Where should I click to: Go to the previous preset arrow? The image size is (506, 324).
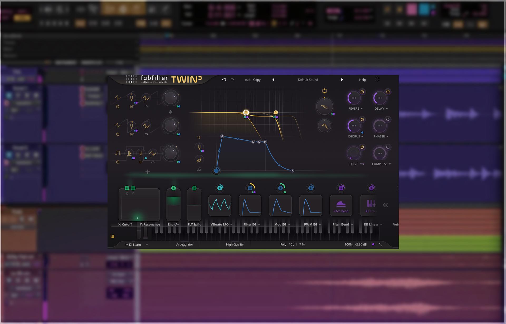tap(273, 80)
